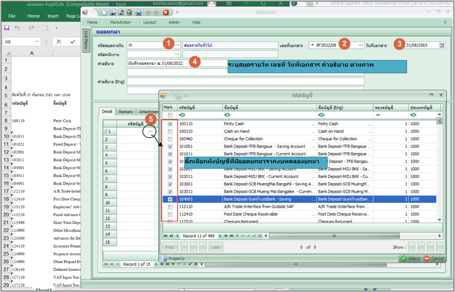Screen dimensions: 455x292
Task: Switch to the Remark tab
Action: point(125,112)
